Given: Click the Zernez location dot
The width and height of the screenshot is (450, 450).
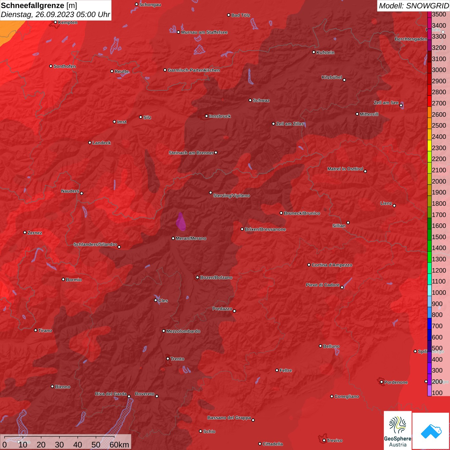Looking at the screenshot, I should click(x=25, y=232).
